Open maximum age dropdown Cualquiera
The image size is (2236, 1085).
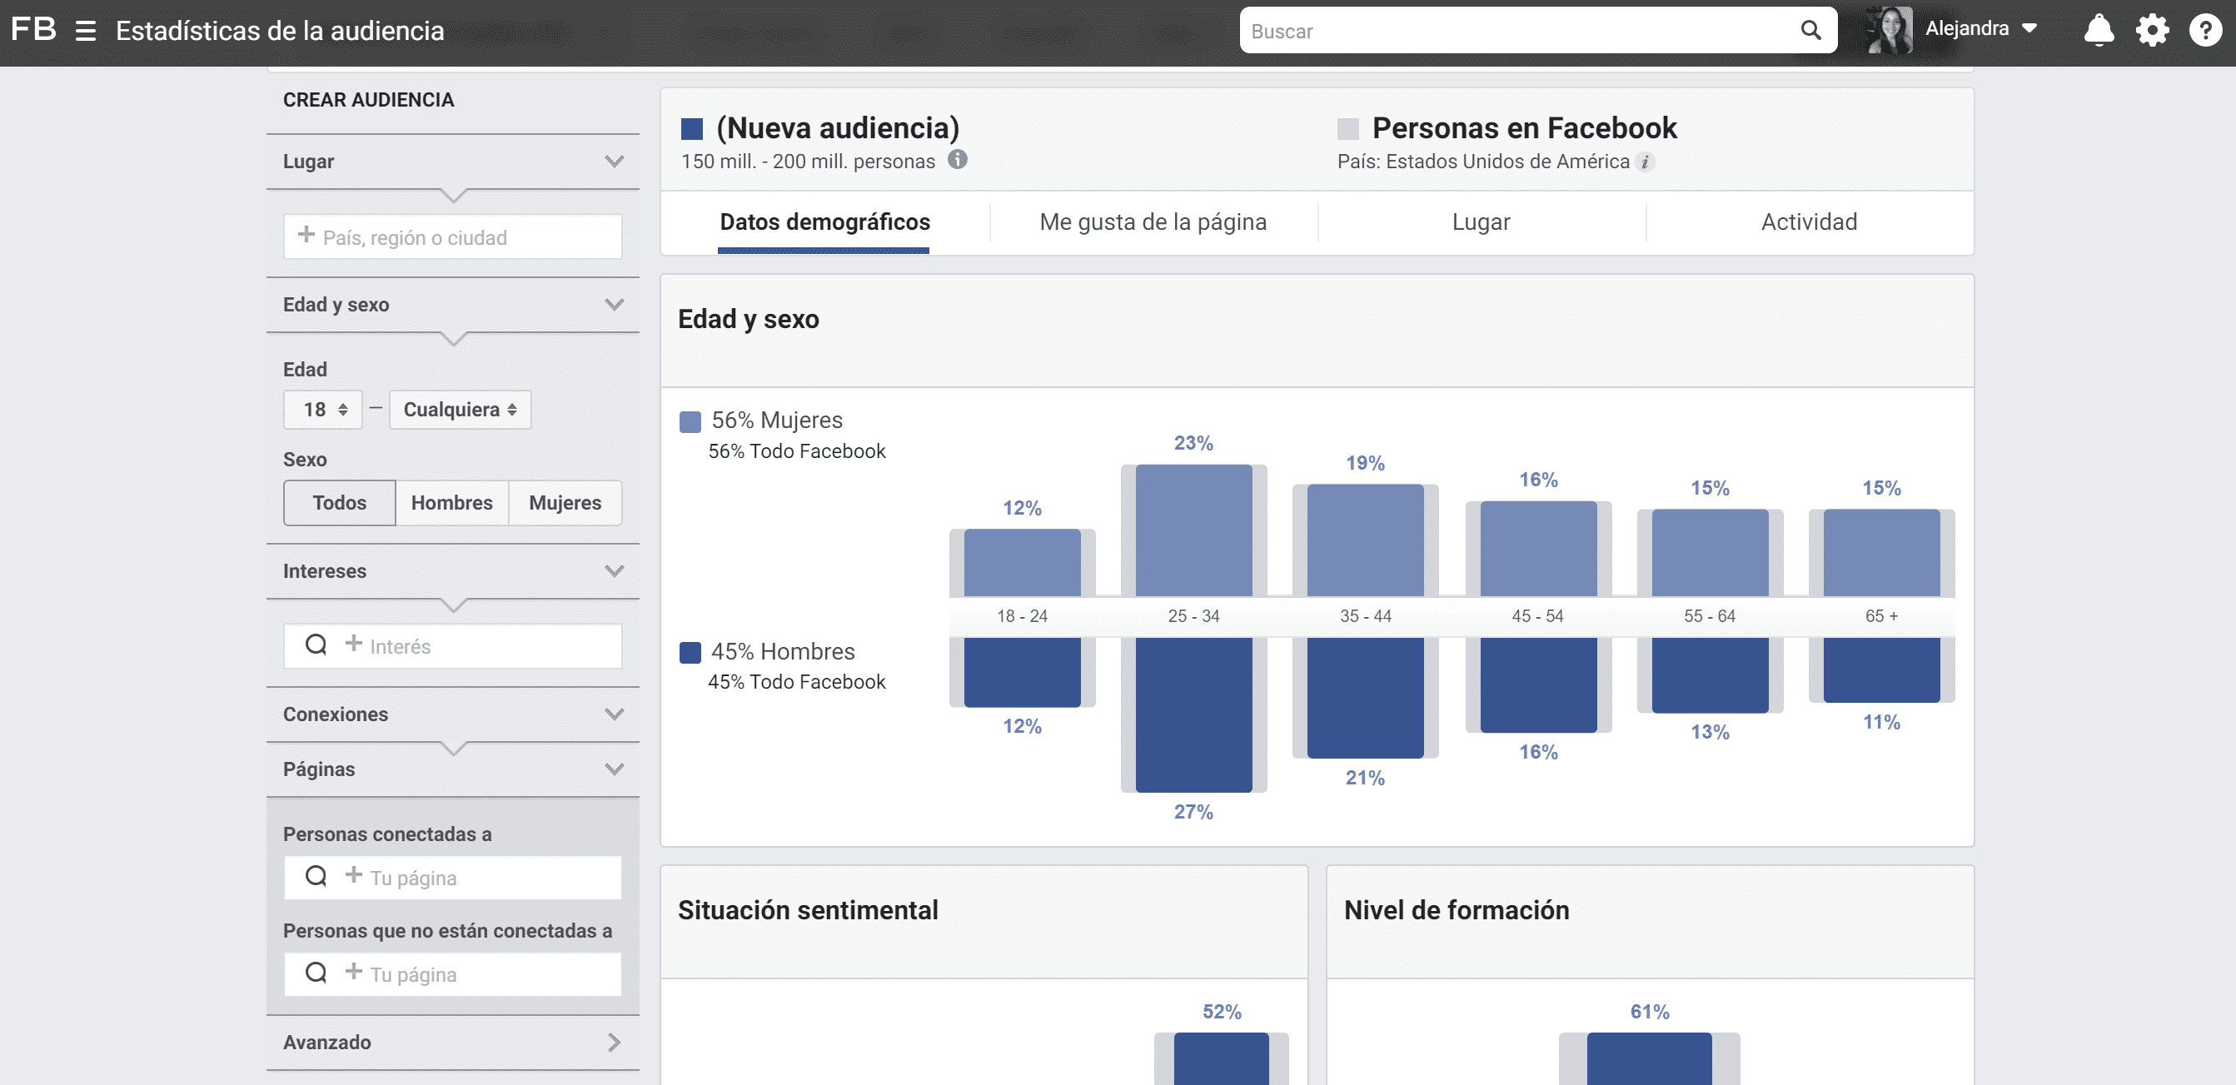click(x=460, y=410)
